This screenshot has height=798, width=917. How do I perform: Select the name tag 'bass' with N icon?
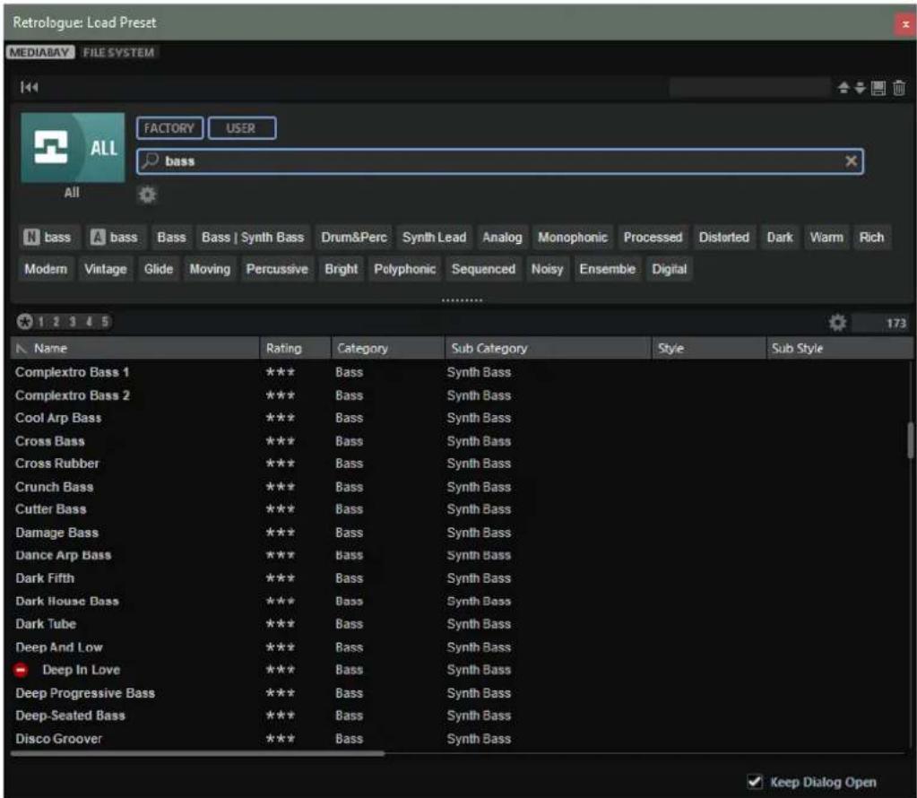pos(48,237)
